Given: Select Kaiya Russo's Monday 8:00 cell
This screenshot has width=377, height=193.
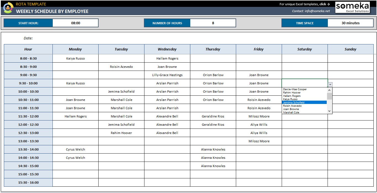Looking at the screenshot, I should pos(75,58).
